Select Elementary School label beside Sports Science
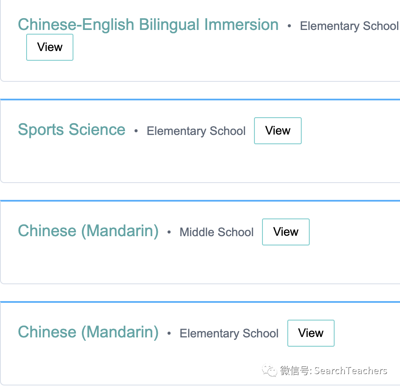The height and width of the screenshot is (388, 400). [196, 131]
